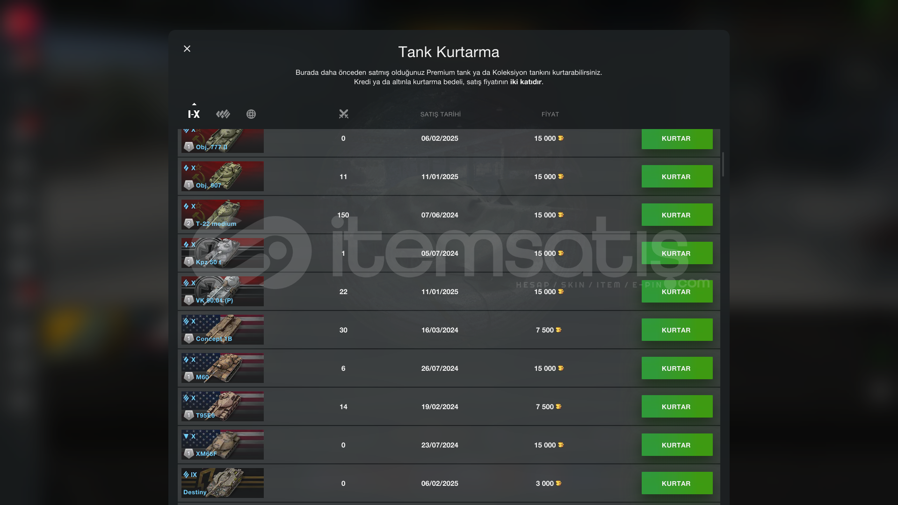Click Kurtar for Concept 1B

point(676,330)
